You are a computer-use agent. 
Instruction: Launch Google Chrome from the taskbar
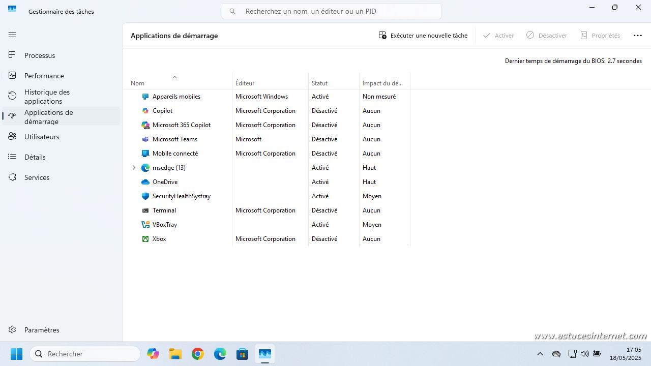pyautogui.click(x=198, y=354)
